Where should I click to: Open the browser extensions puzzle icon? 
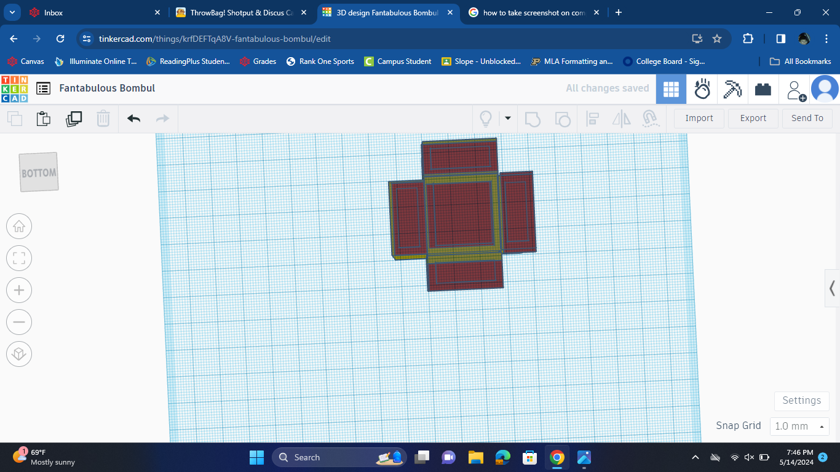point(748,38)
